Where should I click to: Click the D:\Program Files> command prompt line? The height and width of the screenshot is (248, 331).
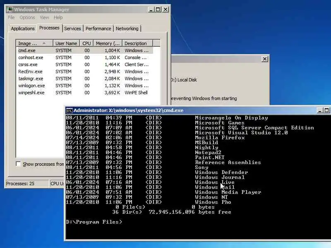94,222
